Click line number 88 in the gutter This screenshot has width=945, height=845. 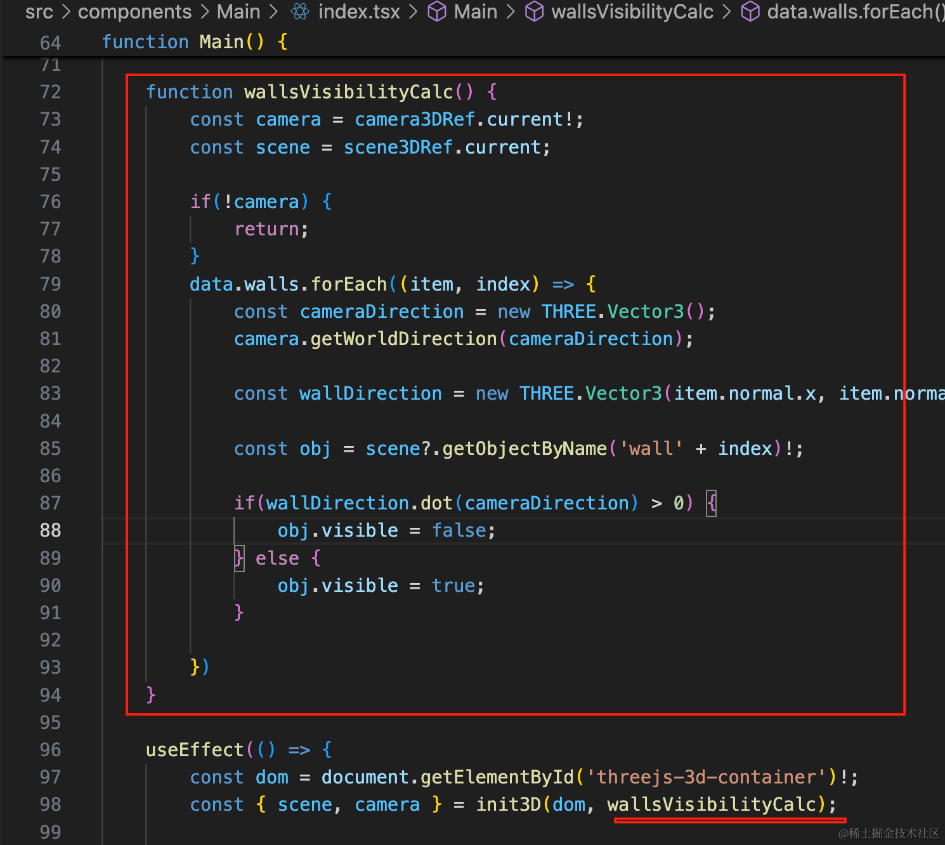coord(50,530)
